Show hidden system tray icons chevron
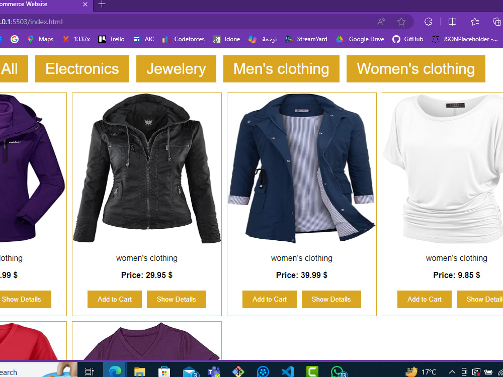The width and height of the screenshot is (503, 377). (x=452, y=372)
